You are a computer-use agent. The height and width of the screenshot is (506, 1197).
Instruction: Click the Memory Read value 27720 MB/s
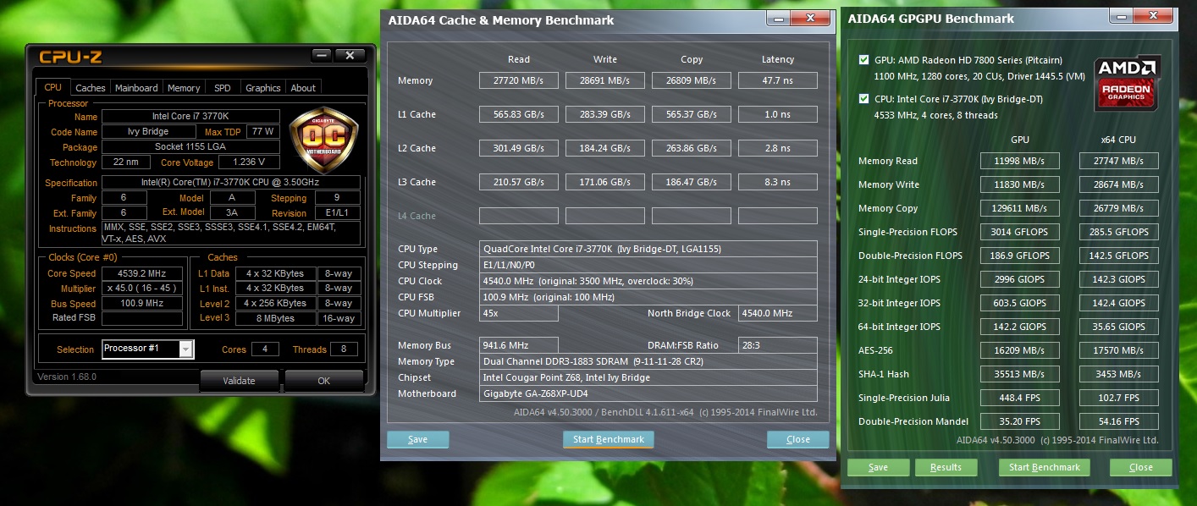tap(518, 80)
